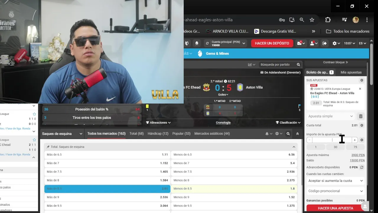378x213 pixels.
Task: Open the Chrome three-dot menu
Action: [x=367, y=20]
